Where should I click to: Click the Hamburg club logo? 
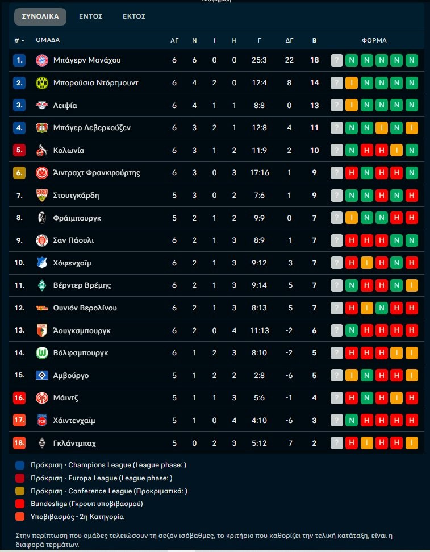coord(42,376)
